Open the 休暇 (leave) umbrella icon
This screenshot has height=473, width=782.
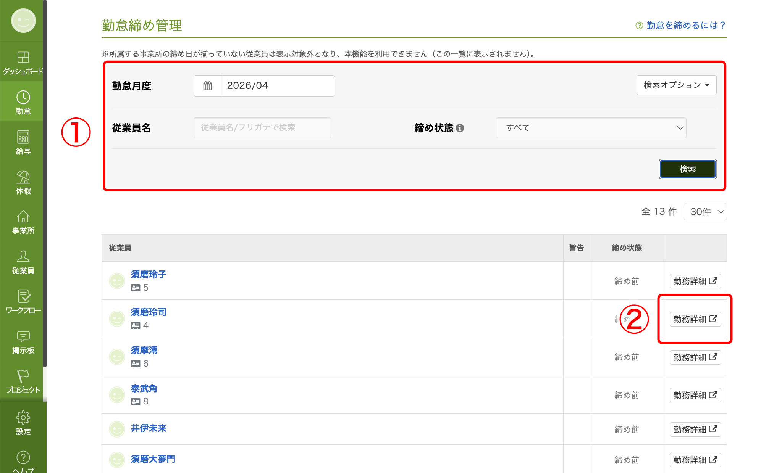pos(23,177)
